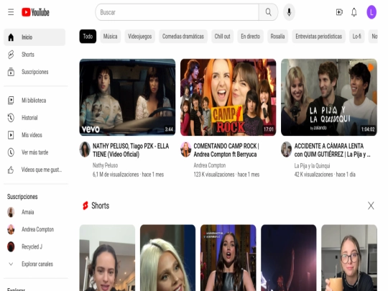Click '42 K visualizaciones · hace 1 día'

click(325, 175)
